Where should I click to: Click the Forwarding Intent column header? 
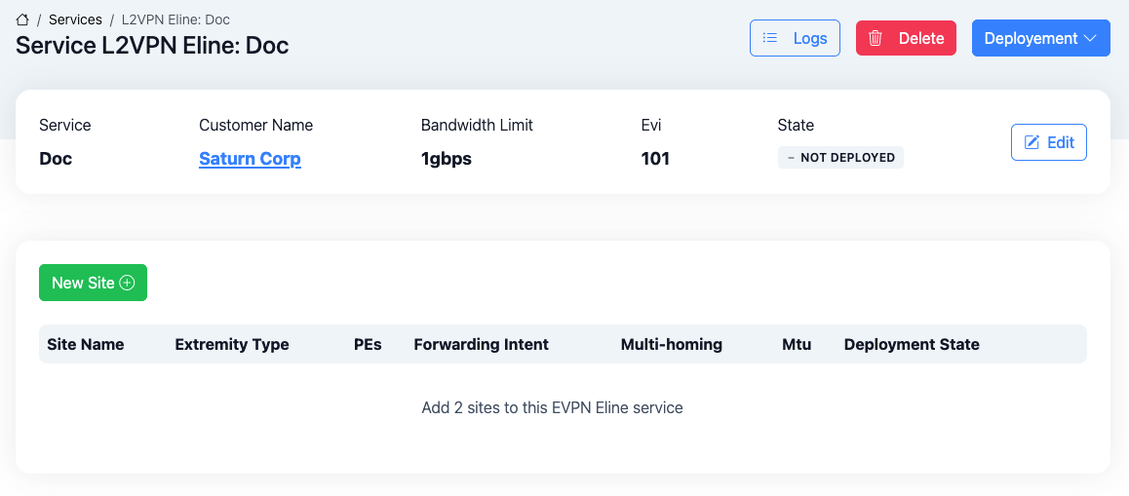pyautogui.click(x=481, y=344)
